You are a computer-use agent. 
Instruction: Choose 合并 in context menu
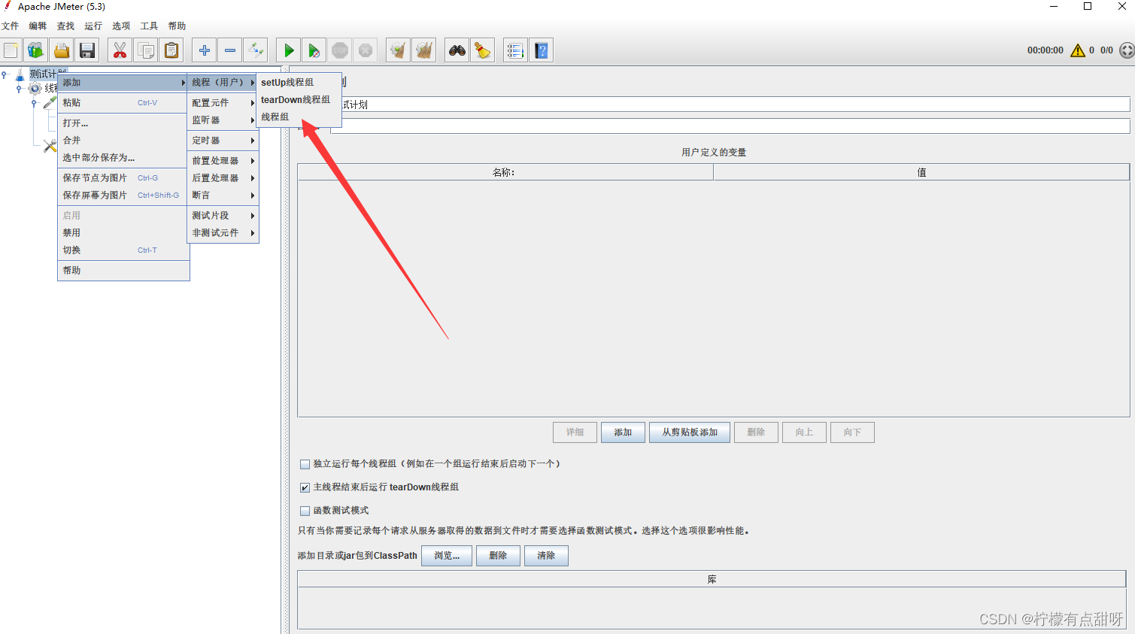click(x=123, y=141)
